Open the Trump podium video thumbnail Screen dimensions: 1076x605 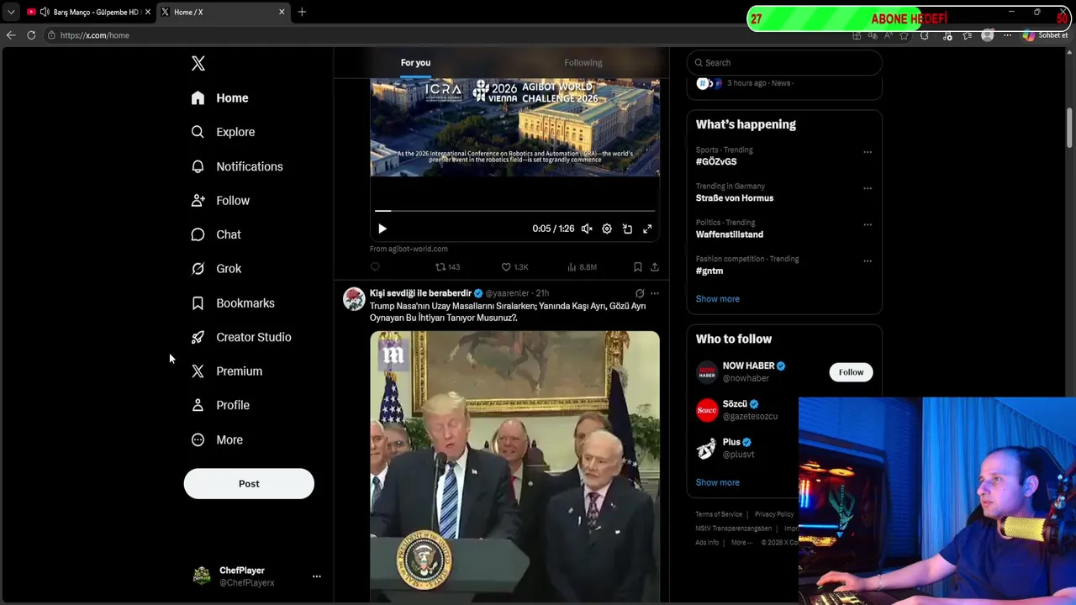point(514,466)
